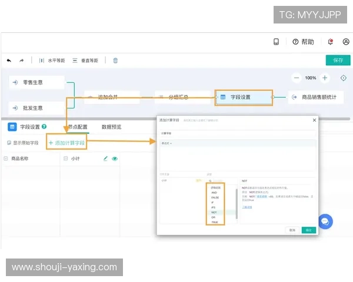Collapse the 逻辑函数 function group
The height and width of the screenshot is (282, 353).
(215, 187)
